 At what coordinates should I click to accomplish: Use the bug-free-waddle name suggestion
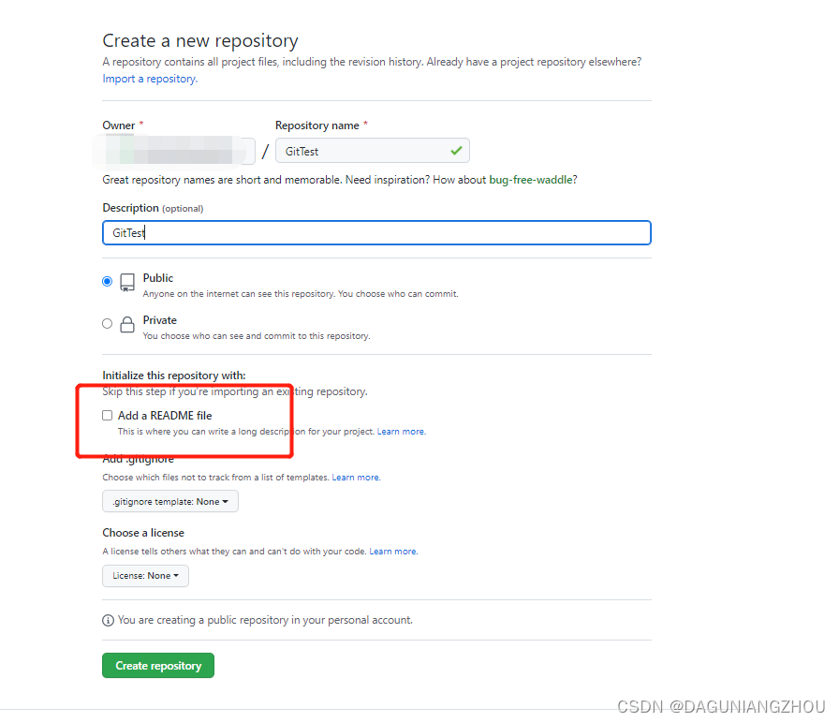531,180
